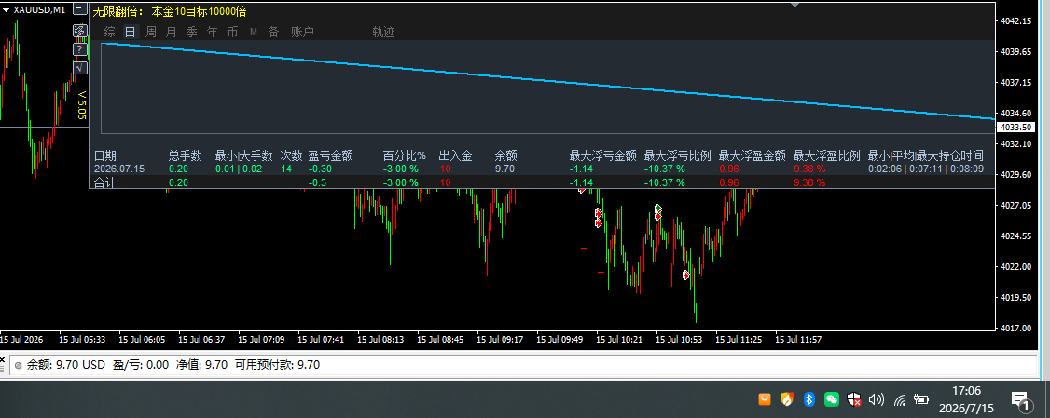Open the Bluetooth tray icon
Image resolution: width=1050 pixels, height=418 pixels.
[x=808, y=399]
